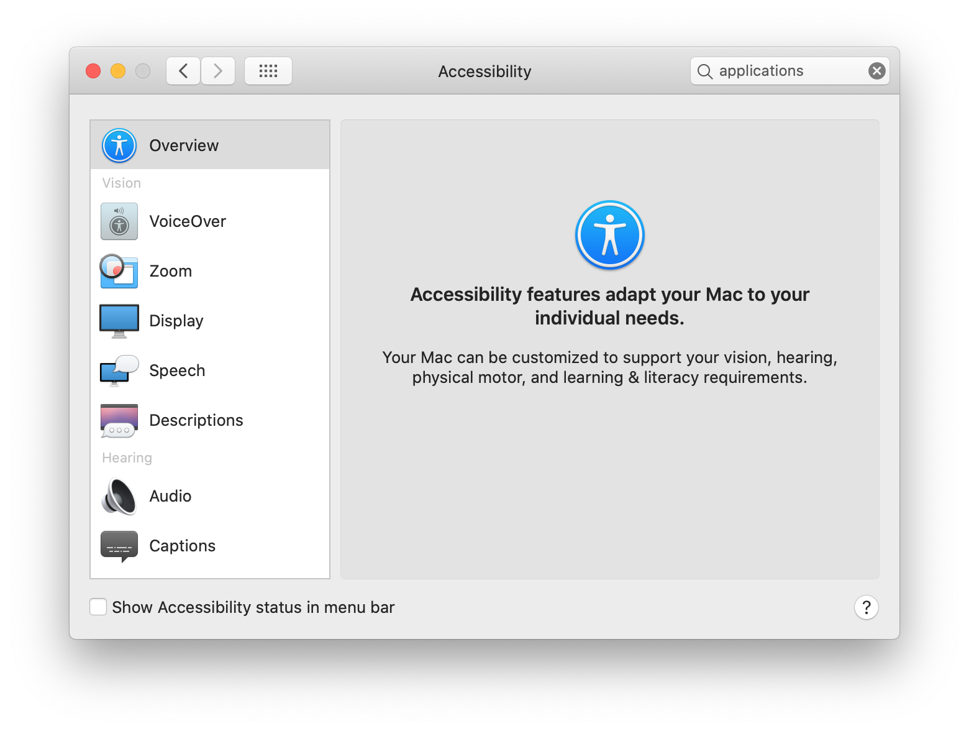Screen dimensions: 969x731
Task: Open help with the question mark button
Action: (867, 607)
